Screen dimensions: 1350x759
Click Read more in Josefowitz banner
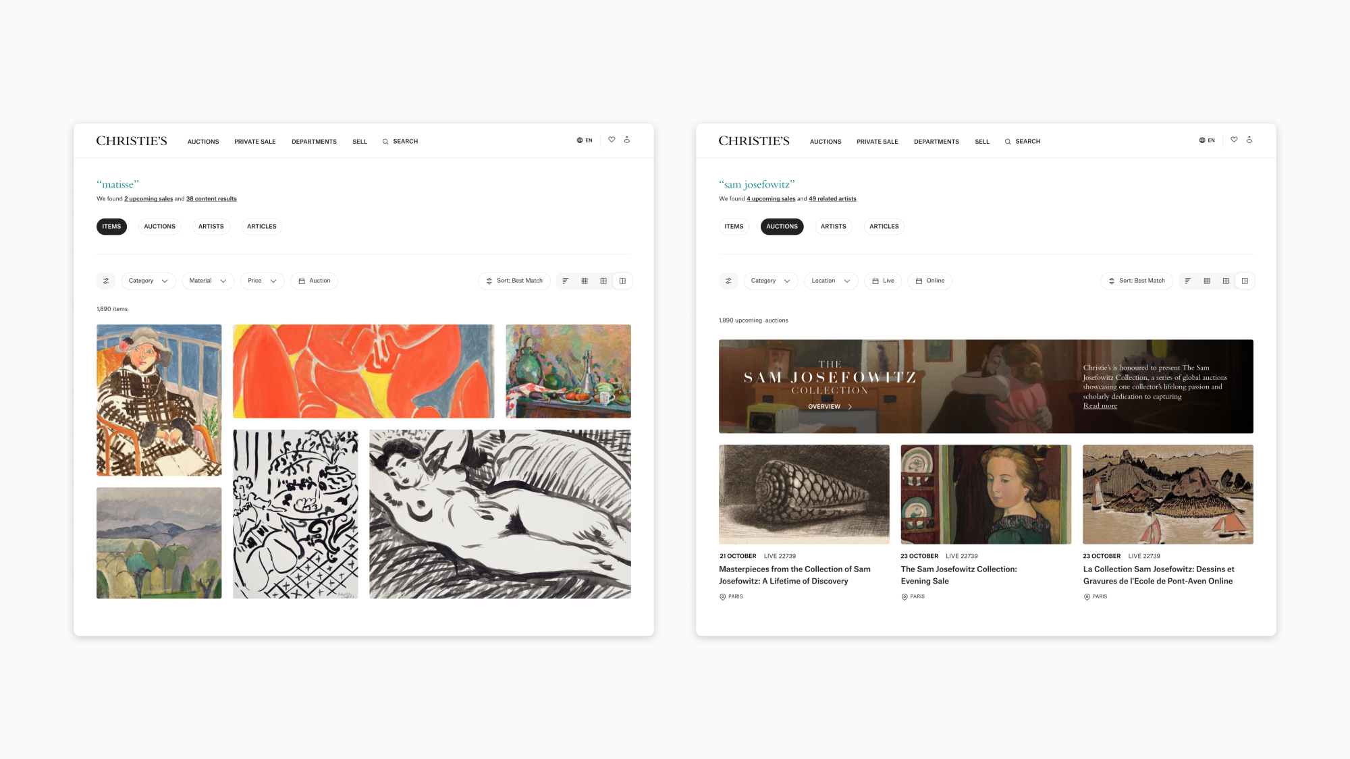point(1100,406)
